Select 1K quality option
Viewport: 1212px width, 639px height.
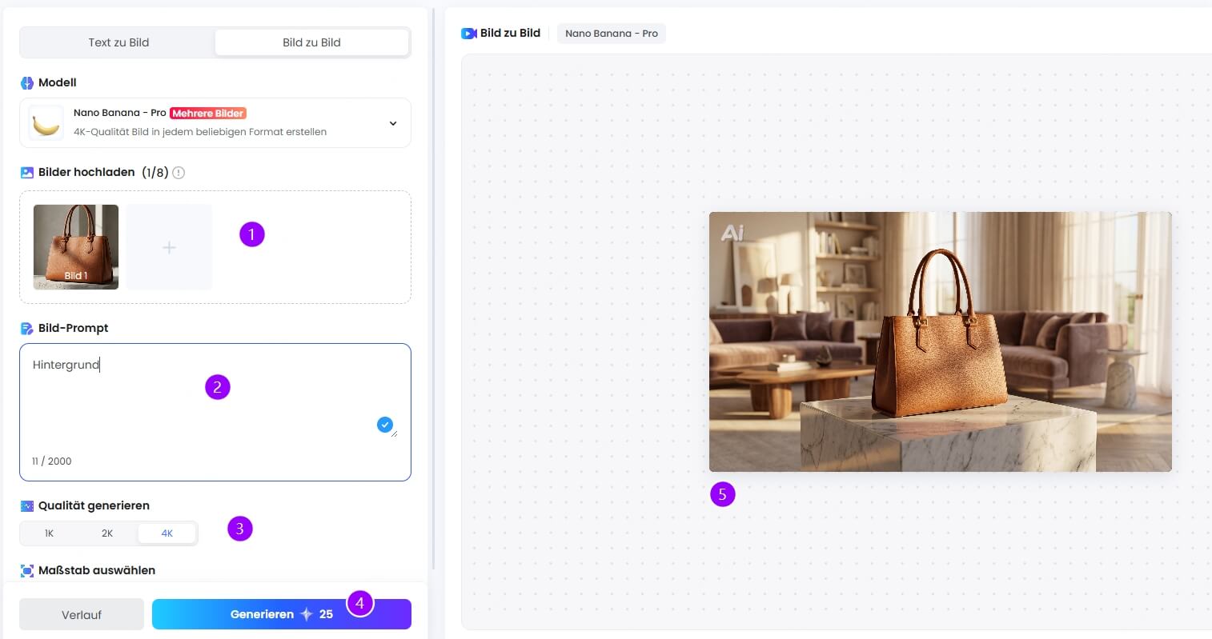pyautogui.click(x=49, y=533)
